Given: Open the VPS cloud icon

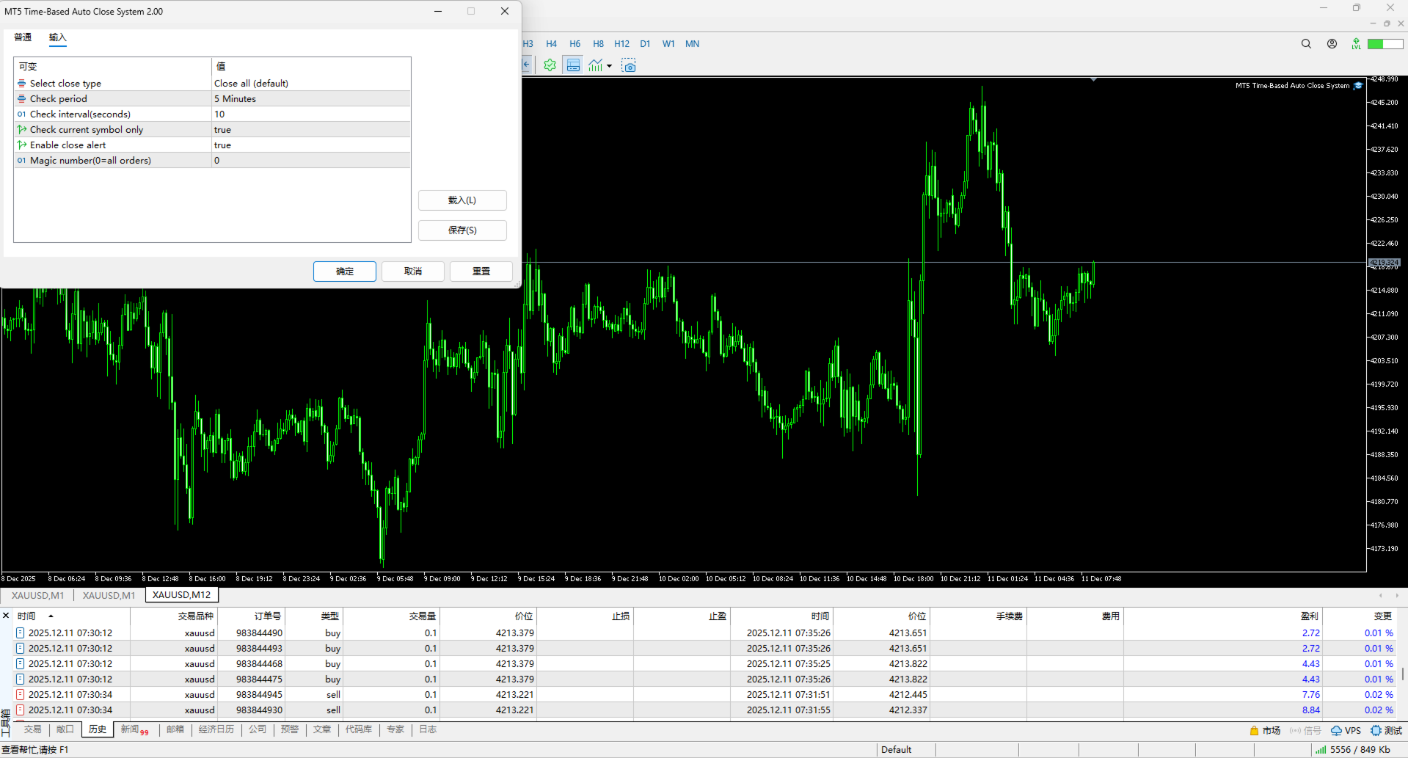Looking at the screenshot, I should tap(1337, 730).
